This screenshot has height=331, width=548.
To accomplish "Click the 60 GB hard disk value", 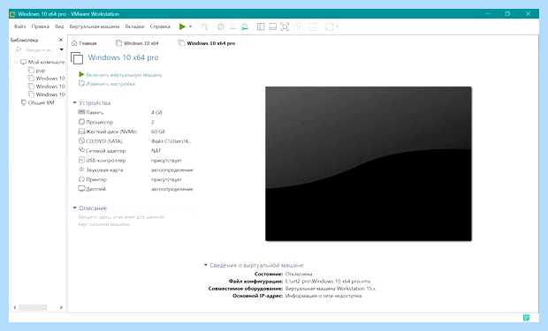I will (x=158, y=132).
